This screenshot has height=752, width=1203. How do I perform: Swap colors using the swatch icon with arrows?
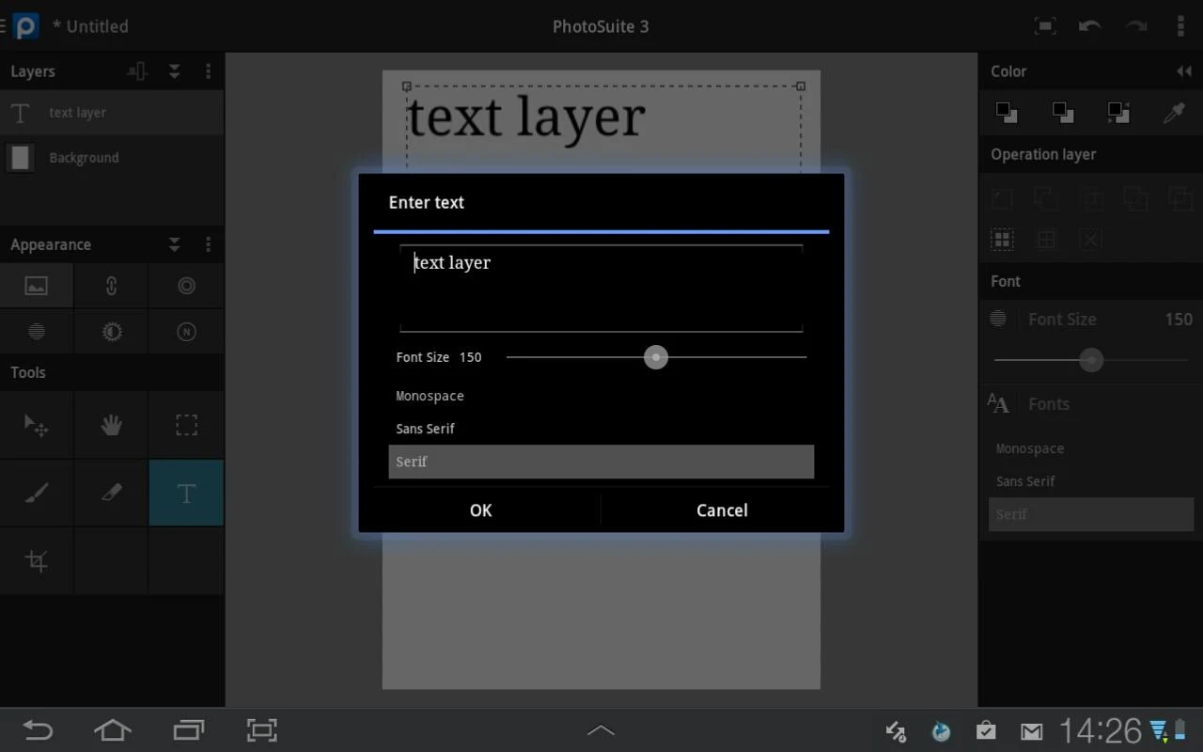point(1118,113)
